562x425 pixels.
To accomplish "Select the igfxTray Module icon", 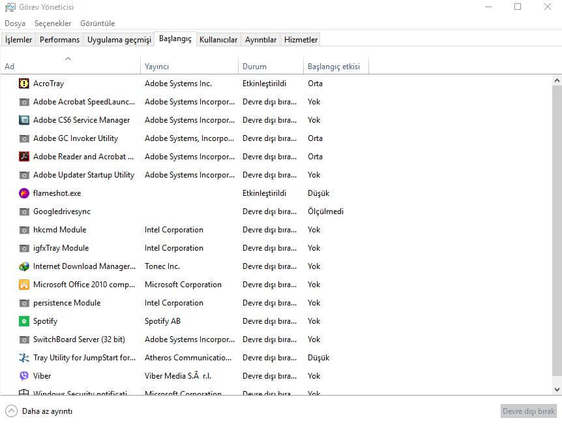I will coord(23,248).
